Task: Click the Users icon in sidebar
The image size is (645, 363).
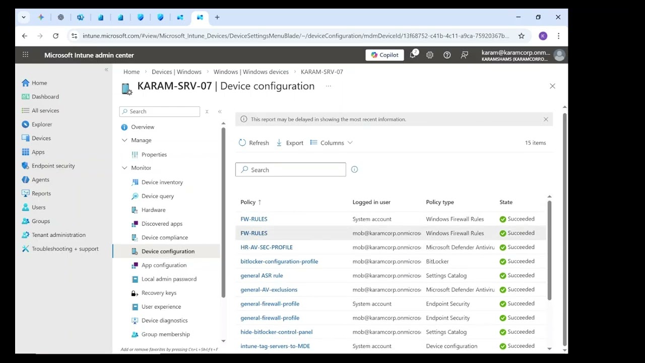Action: click(x=25, y=207)
